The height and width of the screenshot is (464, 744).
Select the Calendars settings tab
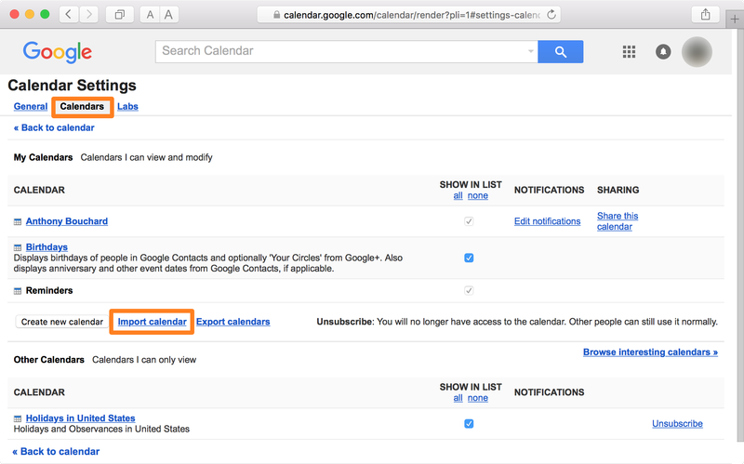pyautogui.click(x=82, y=106)
